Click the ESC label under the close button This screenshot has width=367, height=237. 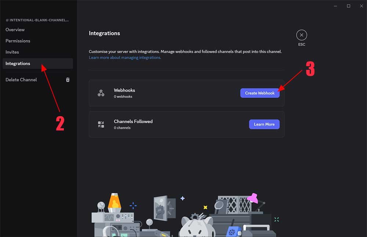tap(301, 44)
